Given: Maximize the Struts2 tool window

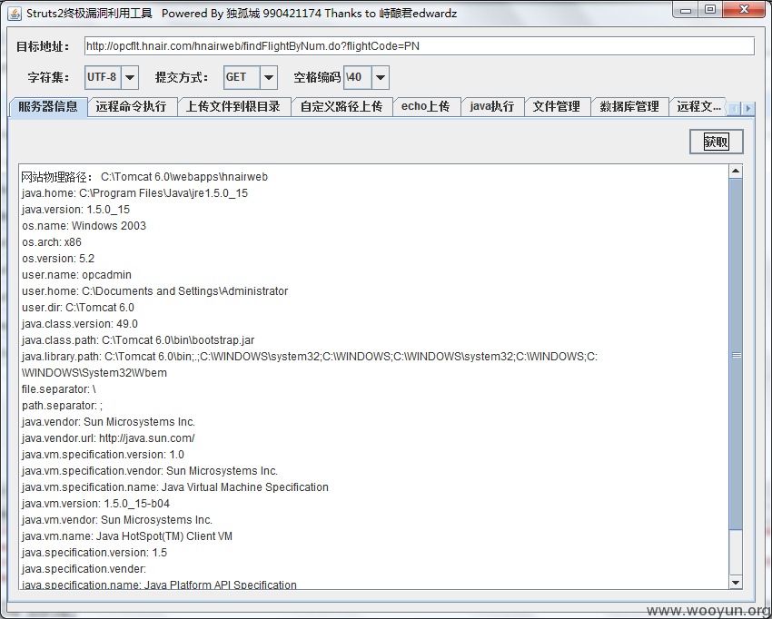Looking at the screenshot, I should click(x=710, y=10).
